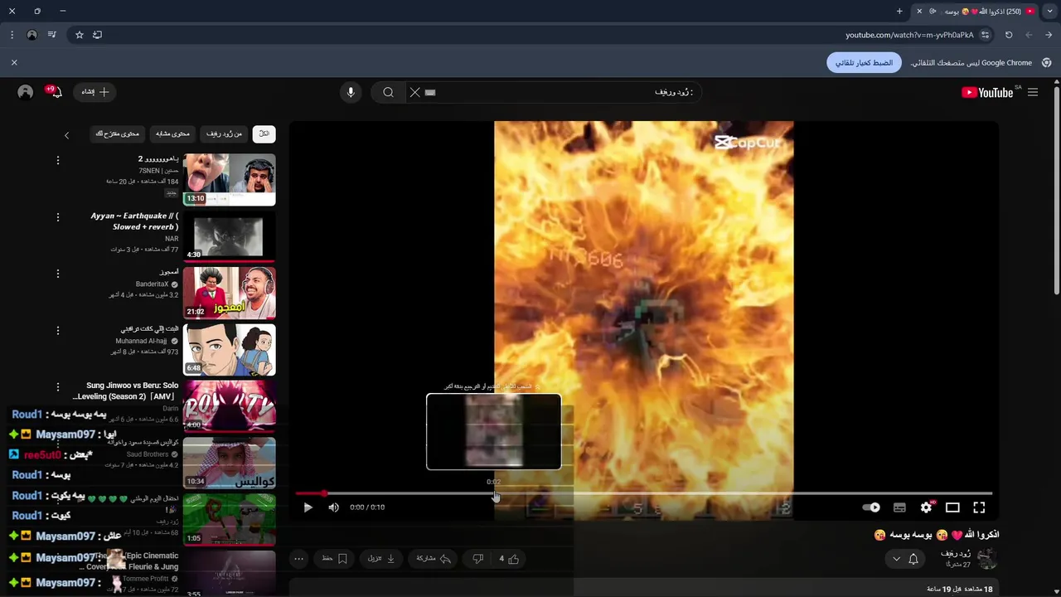Toggle subtitles in the player
The height and width of the screenshot is (597, 1061).
pos(899,507)
